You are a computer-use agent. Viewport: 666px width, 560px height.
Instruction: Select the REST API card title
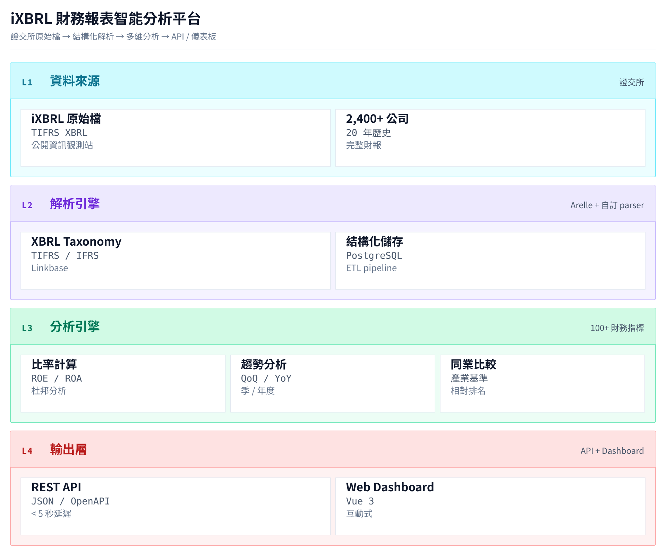56,487
